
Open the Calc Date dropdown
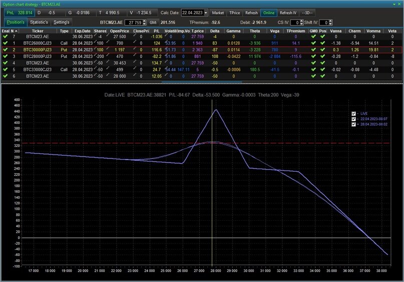click(x=206, y=13)
